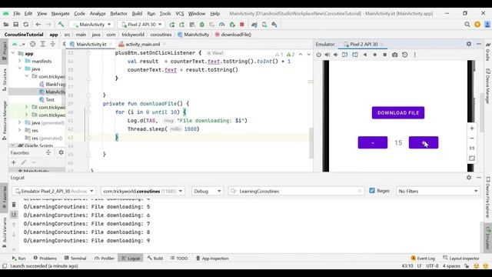Open the MainActivity run configuration dropdown

pyautogui.click(x=91, y=25)
